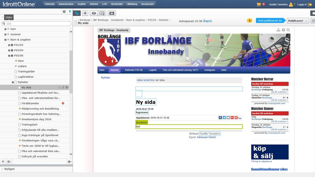This screenshot has height=177, width=315.
Task: Click the logout arrow icon
Action: 310,4
